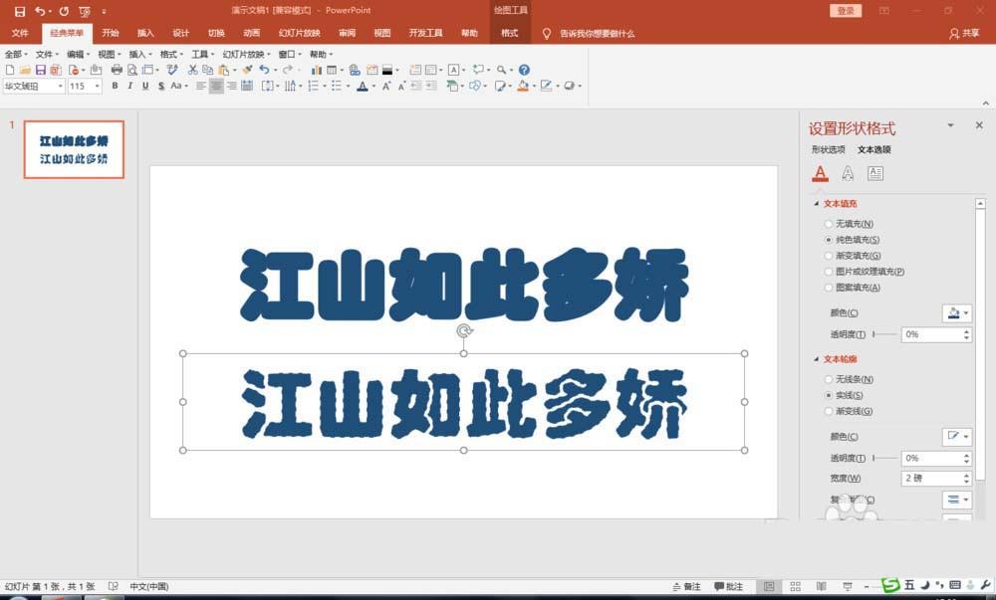Open the 文本填充与轮廓 icon in Format Shape panel
This screenshot has height=600, width=996.
coord(820,174)
